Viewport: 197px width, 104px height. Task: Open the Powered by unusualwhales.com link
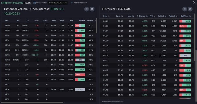click(x=113, y=101)
